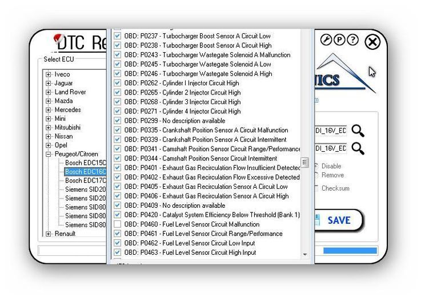Toggle P0262 Cylinder 1 Injector checkbox
Image resolution: width=421 pixels, height=308 pixels.
[117, 83]
